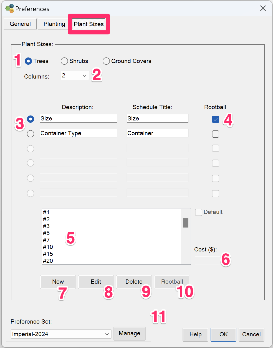The image size is (273, 348).
Task: Tick the Default checkbox
Action: pos(199,212)
